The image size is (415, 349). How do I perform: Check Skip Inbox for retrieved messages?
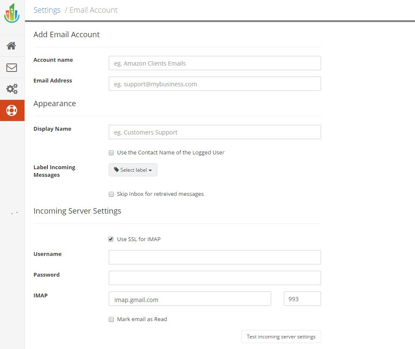111,194
